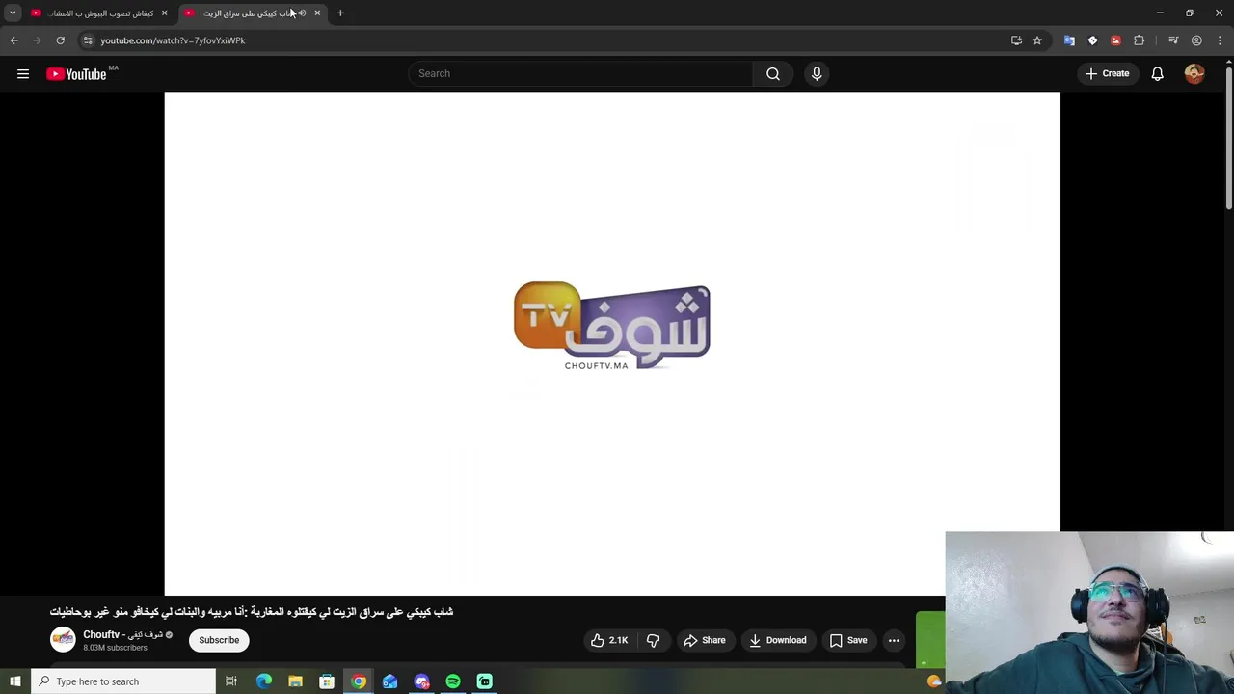Click the 8.03M subscribers text
1234x694 pixels.
pos(115,648)
